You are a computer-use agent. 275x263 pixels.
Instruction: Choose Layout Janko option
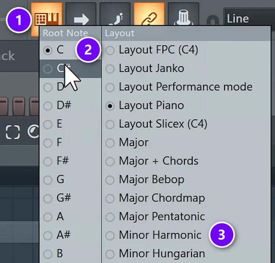pyautogui.click(x=186, y=69)
